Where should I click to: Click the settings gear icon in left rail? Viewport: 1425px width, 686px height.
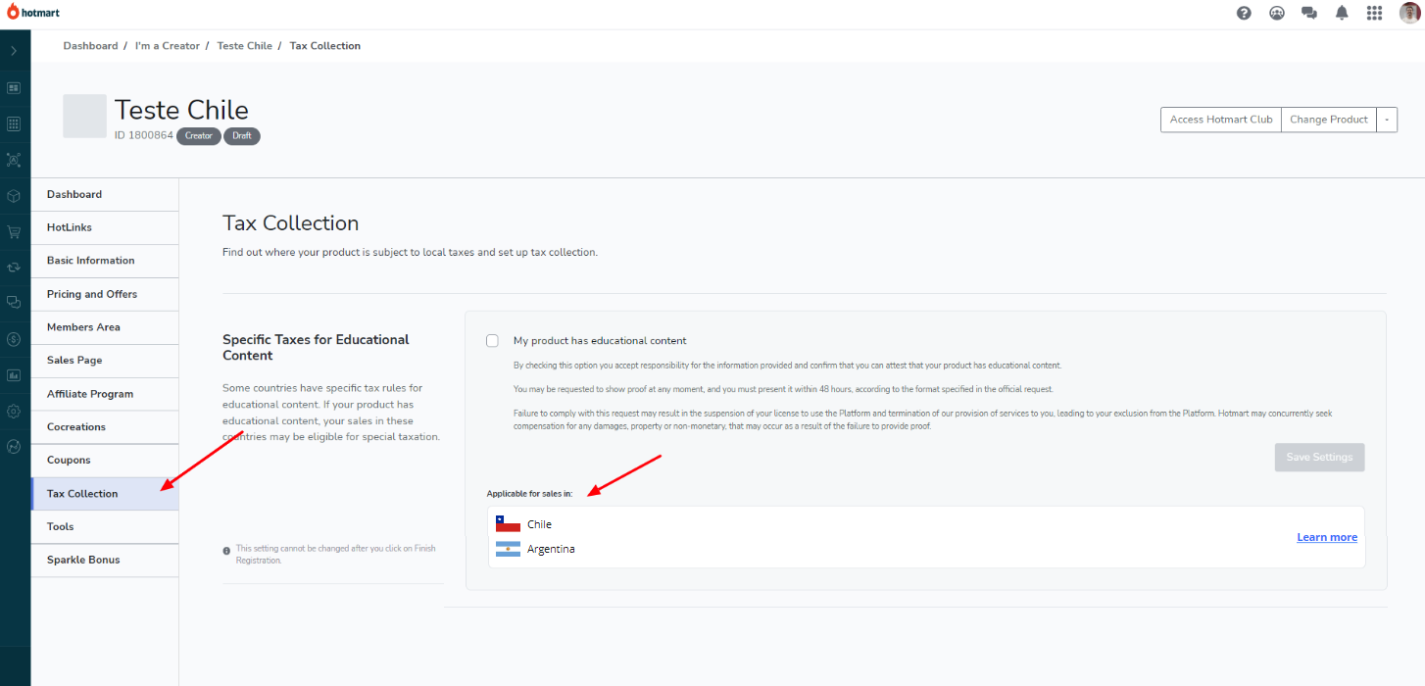point(14,412)
